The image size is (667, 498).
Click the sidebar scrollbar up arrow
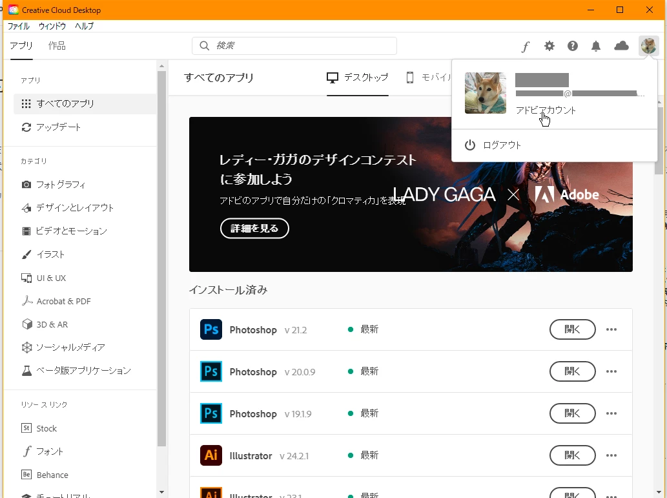pyautogui.click(x=161, y=66)
